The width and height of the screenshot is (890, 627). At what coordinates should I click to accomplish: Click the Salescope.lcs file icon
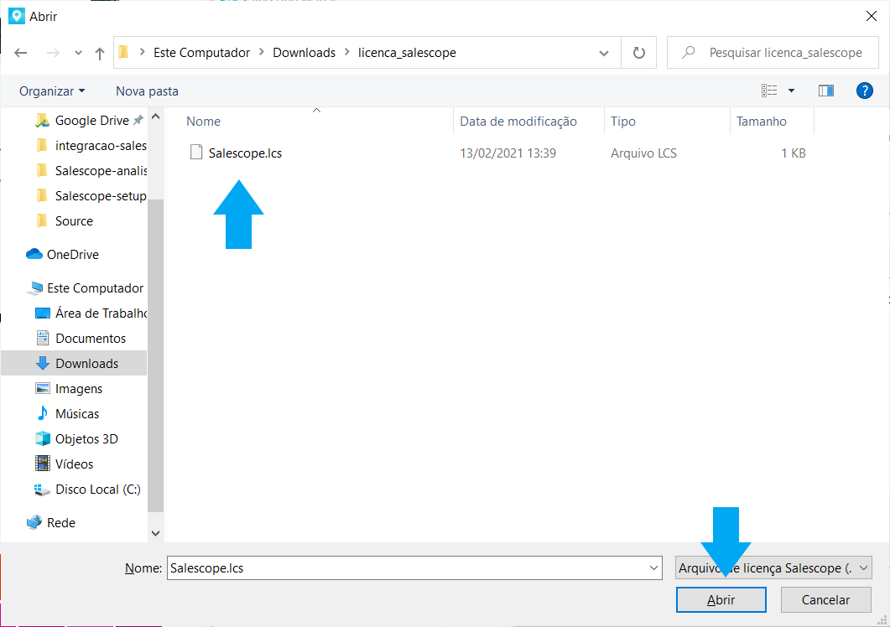[x=195, y=152]
